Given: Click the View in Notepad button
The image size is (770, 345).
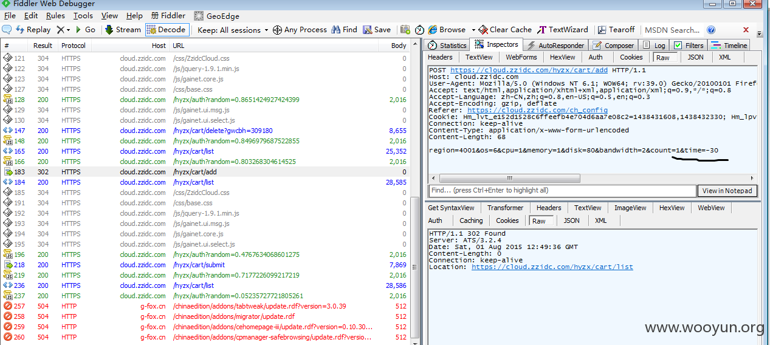Looking at the screenshot, I should point(727,191).
